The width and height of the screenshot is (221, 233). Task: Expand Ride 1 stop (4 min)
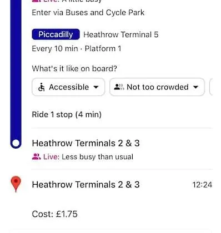click(67, 114)
